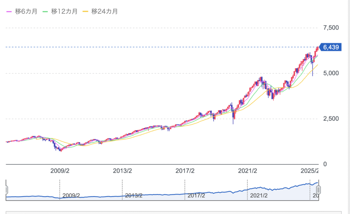Select the 2017/2 label on the main x-axis
Screen dimensions: 350x214
pos(185,171)
